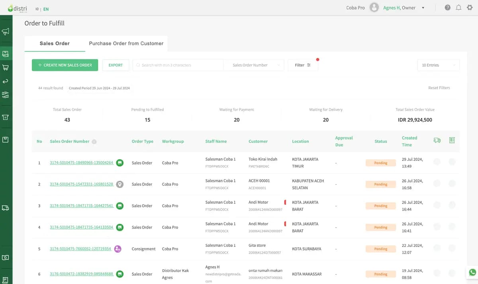The image size is (478, 284).
Task: Open the 10 Entries page-size dropdown
Action: click(x=438, y=65)
